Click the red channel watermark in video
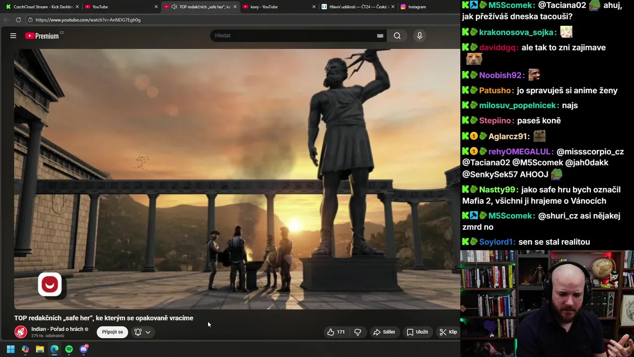Viewport: 634px width, 357px height. [x=50, y=285]
